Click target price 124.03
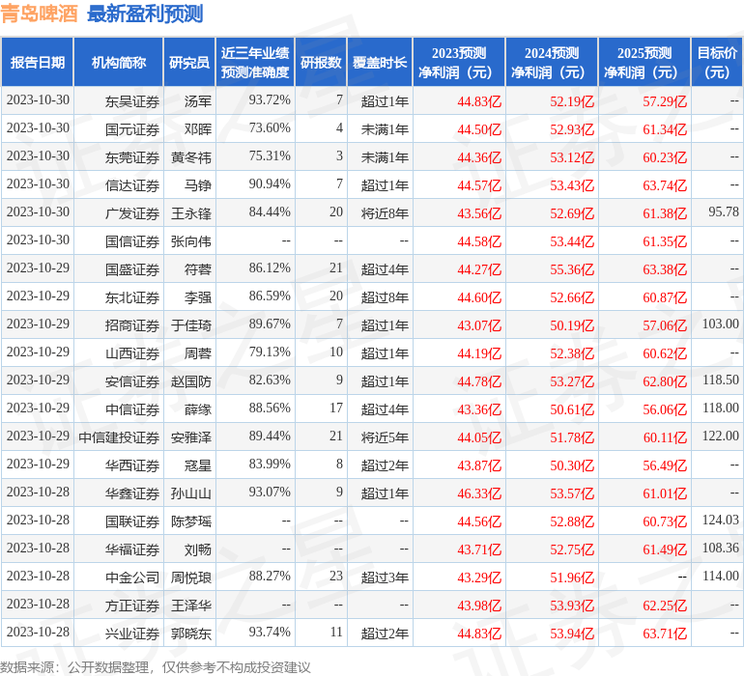 click(721, 520)
